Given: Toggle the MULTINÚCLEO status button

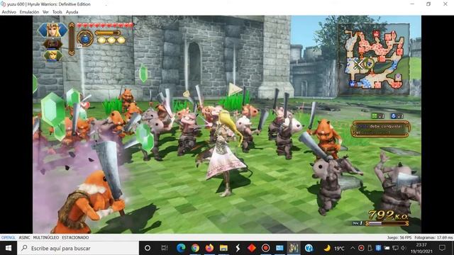Looking at the screenshot, I should 45,237.
